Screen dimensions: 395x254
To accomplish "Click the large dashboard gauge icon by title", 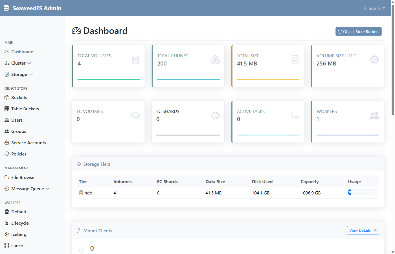I will point(76,31).
